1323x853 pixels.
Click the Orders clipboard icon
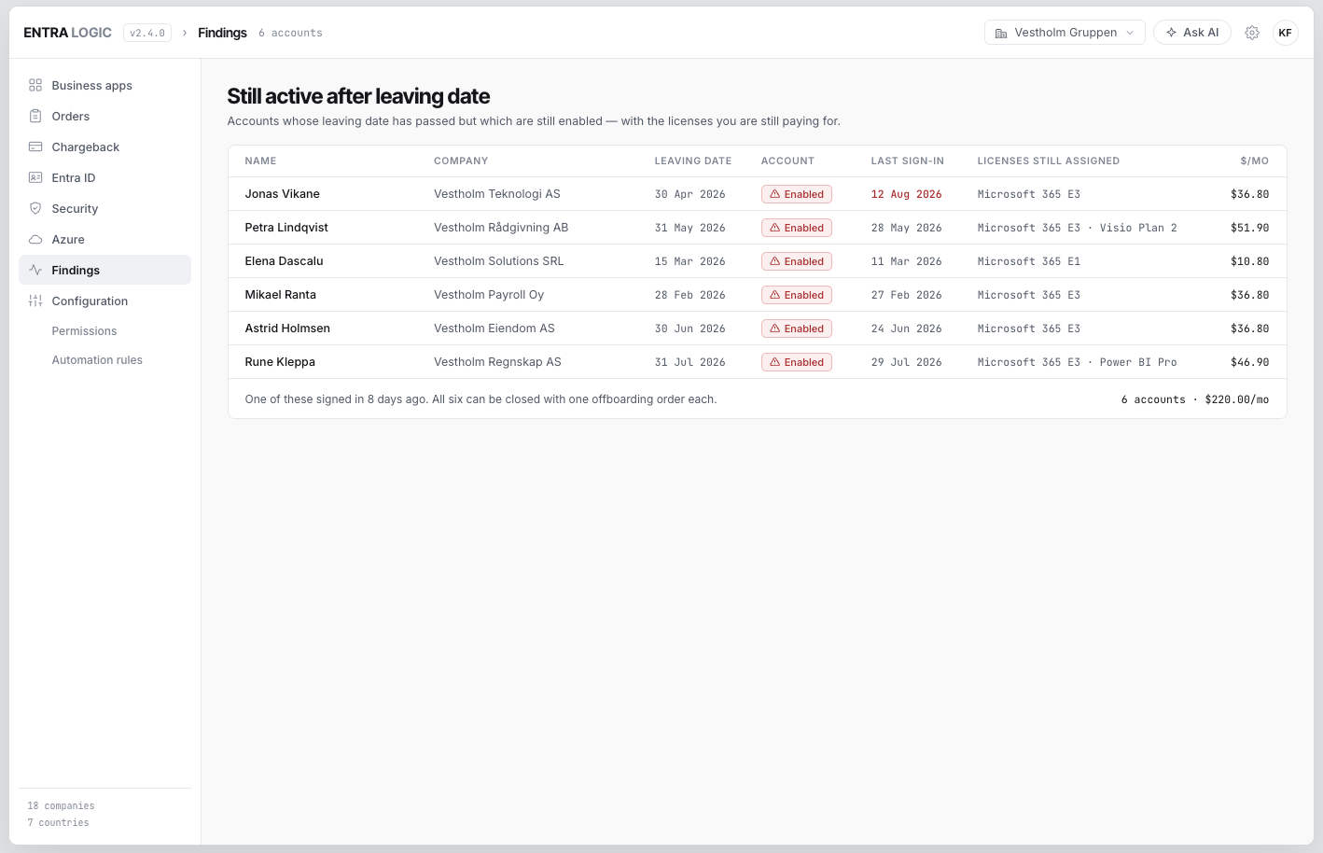pyautogui.click(x=35, y=116)
